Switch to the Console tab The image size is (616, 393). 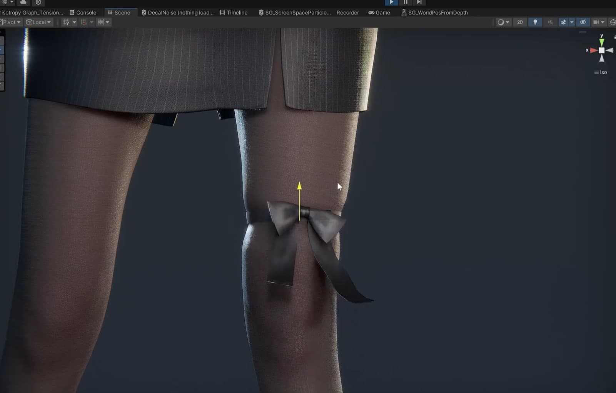pyautogui.click(x=83, y=13)
